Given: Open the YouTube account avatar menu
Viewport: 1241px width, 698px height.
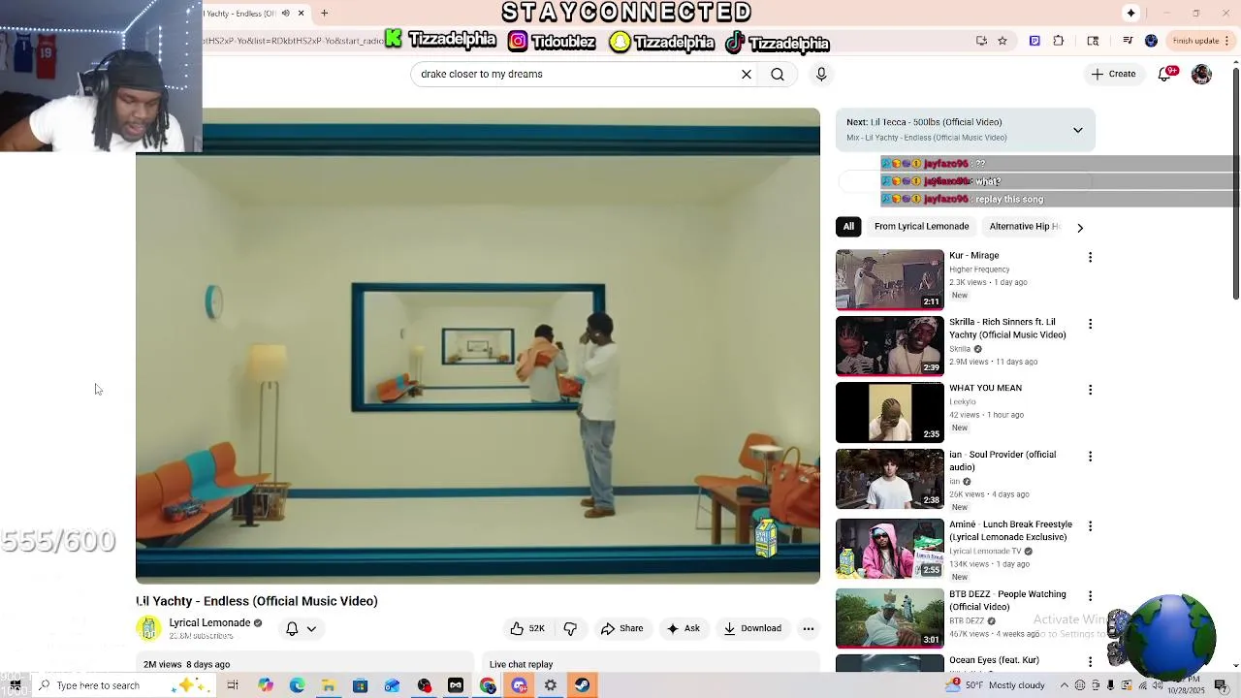Looking at the screenshot, I should 1201,74.
